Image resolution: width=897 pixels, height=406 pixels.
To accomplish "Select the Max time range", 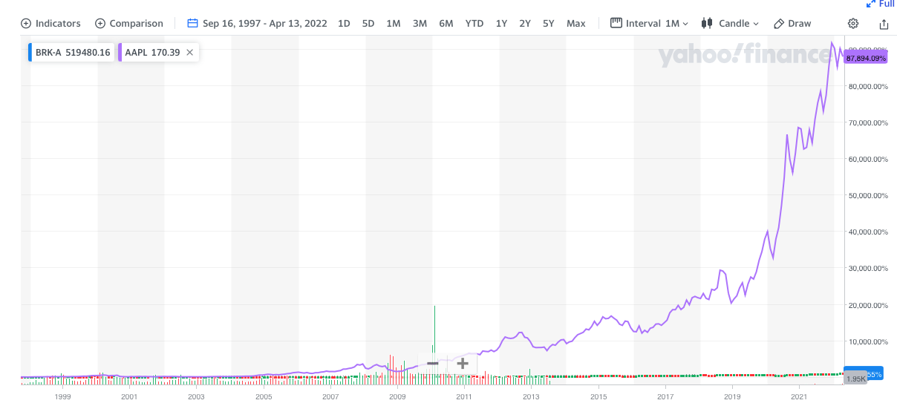I will [575, 23].
